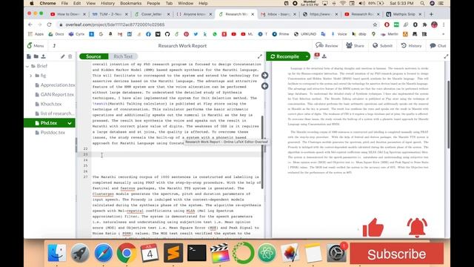Create a new file in file tree

(x=29, y=56)
